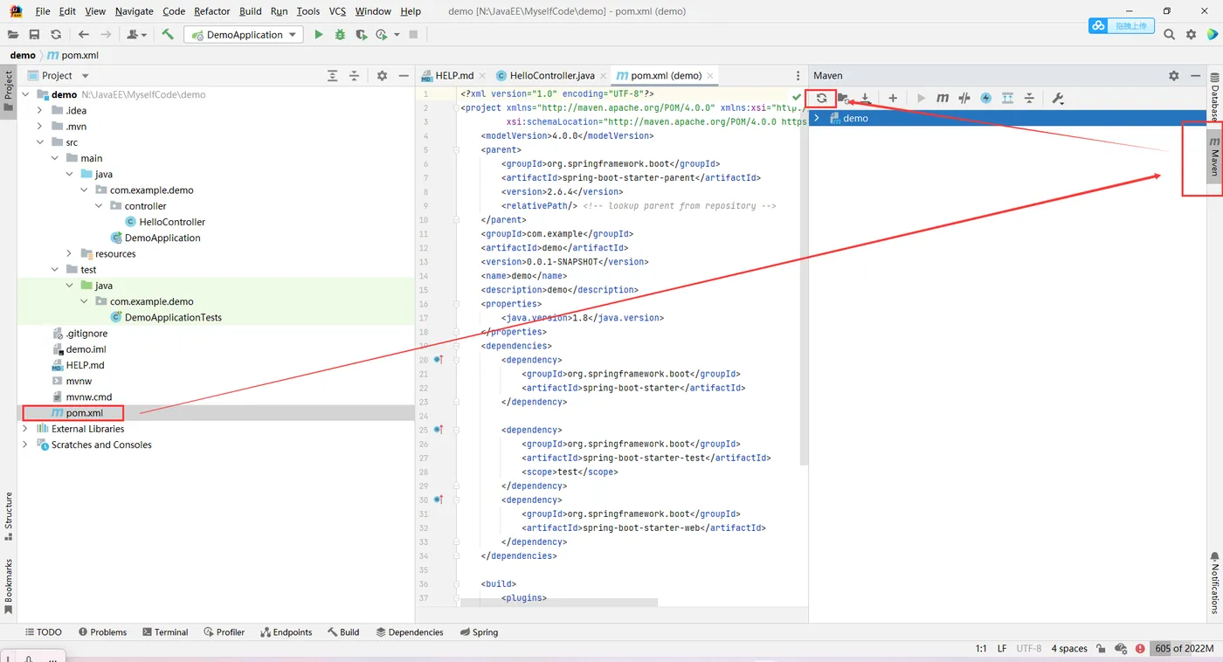Toggle Skip Tests mode in Maven

point(986,98)
